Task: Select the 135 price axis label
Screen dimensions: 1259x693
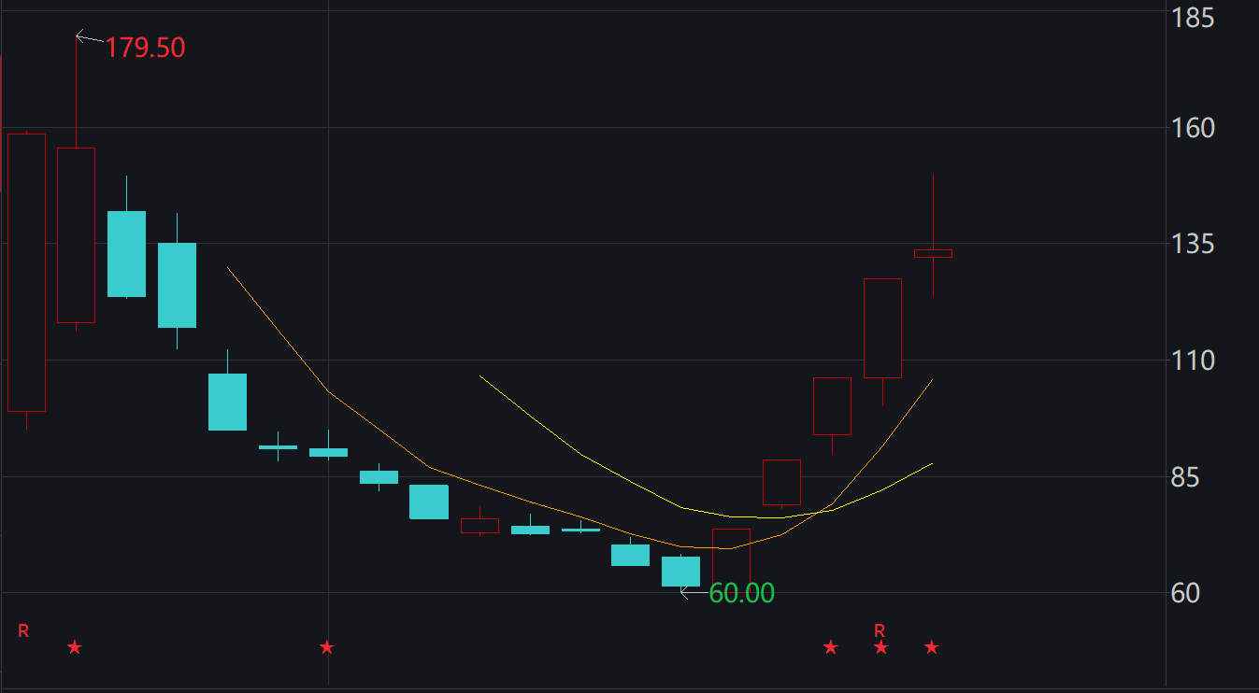Action: click(x=1194, y=244)
